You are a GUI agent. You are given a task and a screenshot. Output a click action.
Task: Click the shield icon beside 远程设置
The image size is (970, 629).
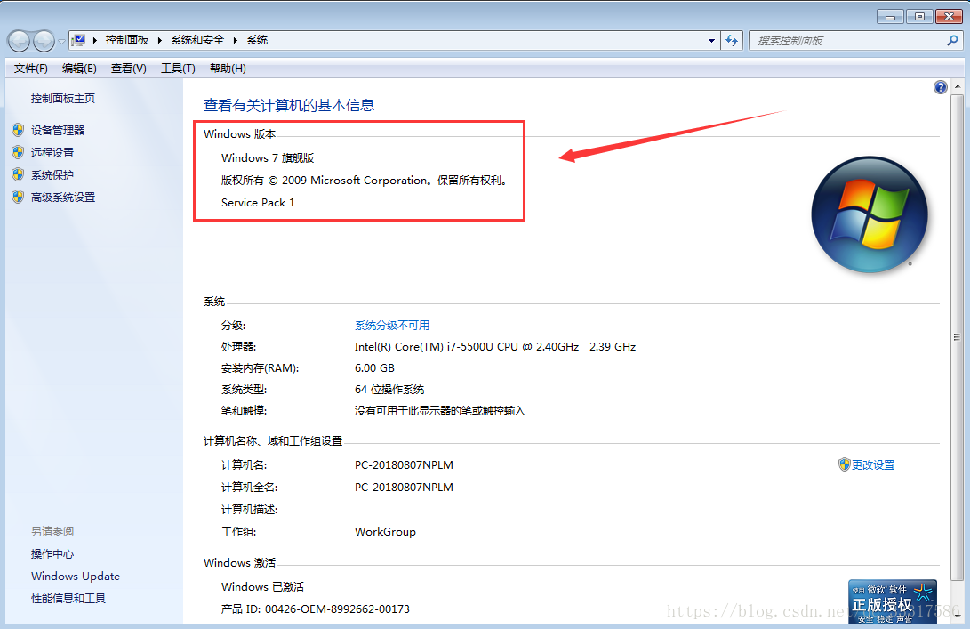(x=18, y=152)
